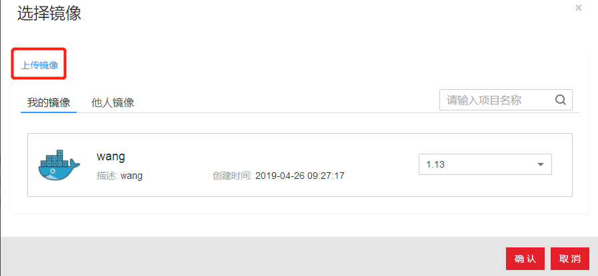Viewport: 598px width, 276px height.
Task: Close the 选择镜像 dialog with X
Action: [x=579, y=7]
